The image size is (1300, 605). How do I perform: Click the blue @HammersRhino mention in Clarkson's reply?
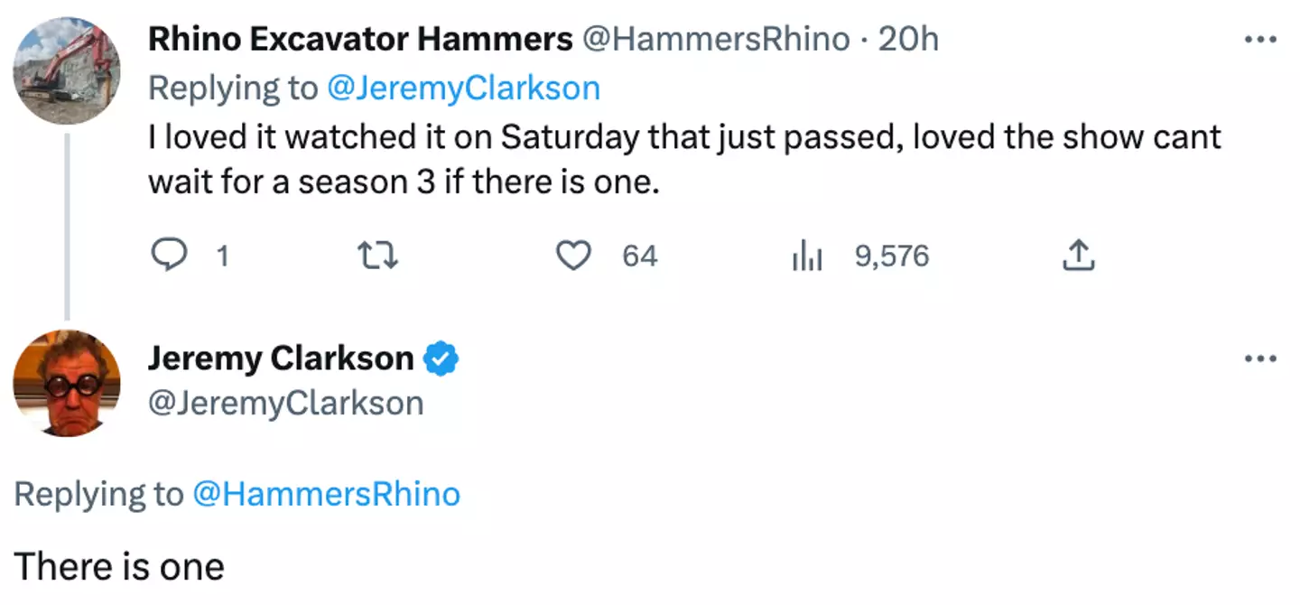(x=326, y=494)
